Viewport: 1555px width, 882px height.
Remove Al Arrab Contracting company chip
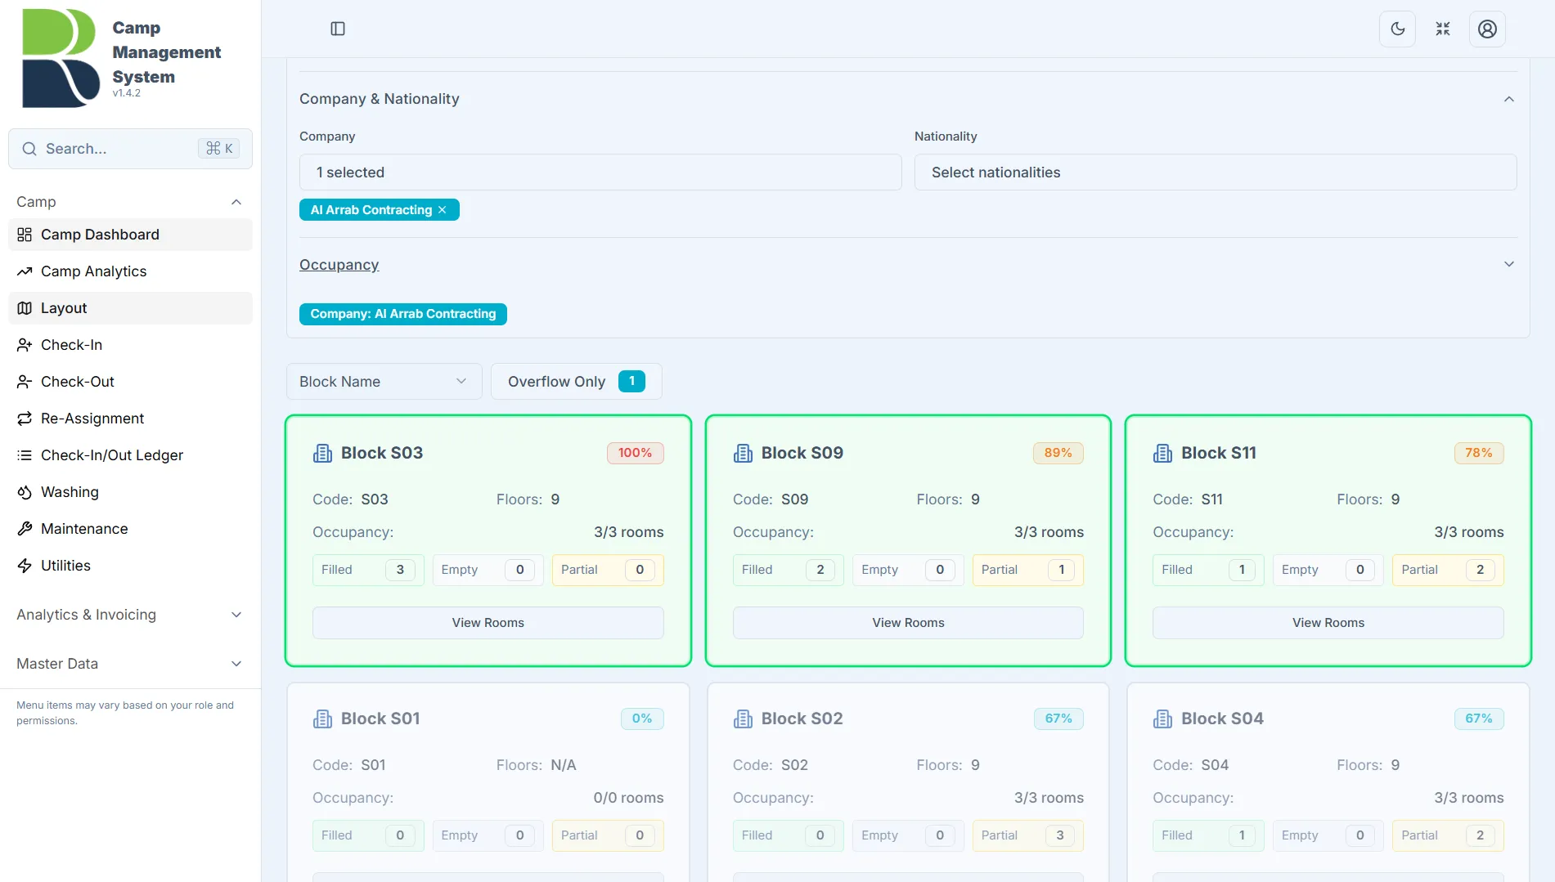pyautogui.click(x=443, y=210)
